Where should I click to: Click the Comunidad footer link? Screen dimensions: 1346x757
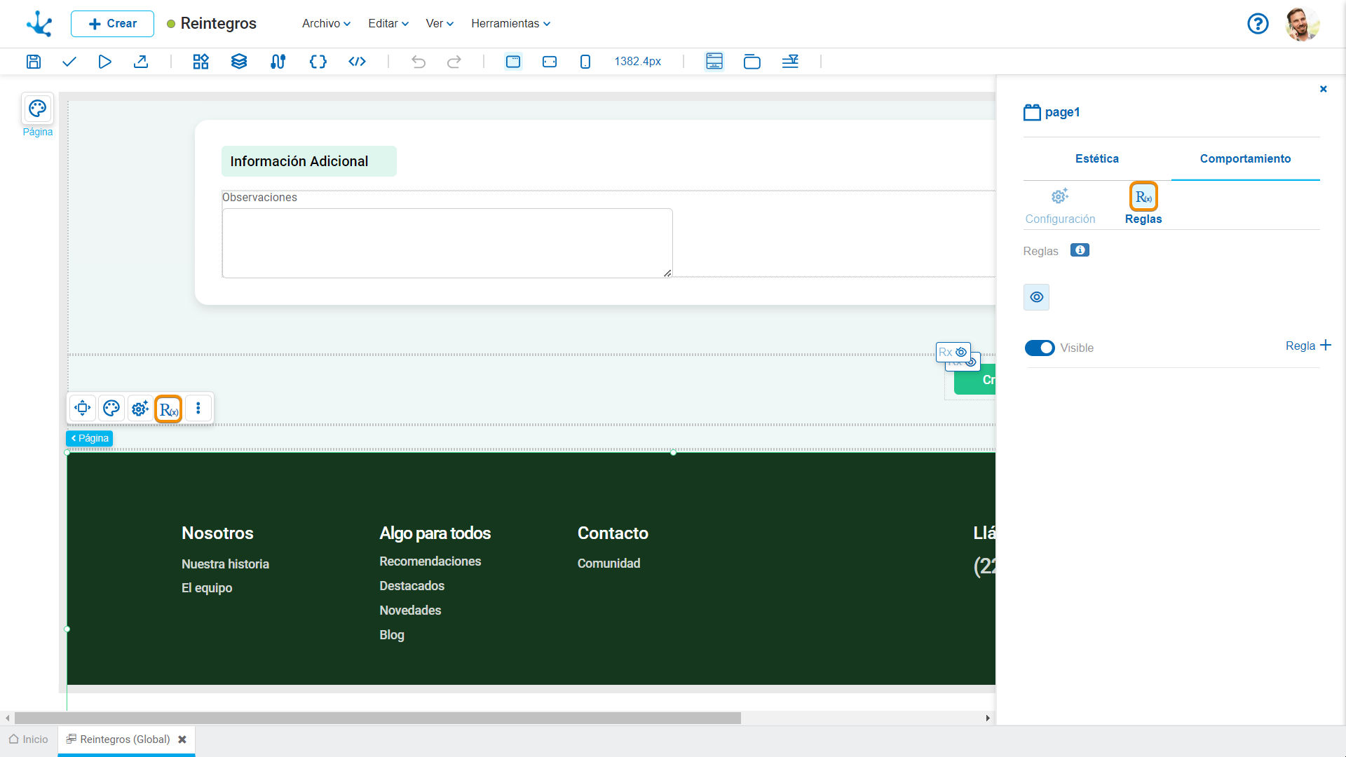coord(609,564)
